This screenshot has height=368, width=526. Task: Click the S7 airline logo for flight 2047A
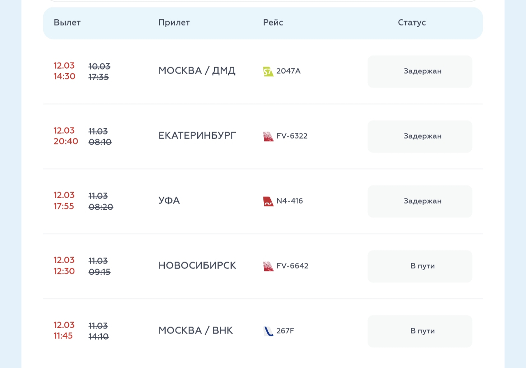tap(268, 72)
